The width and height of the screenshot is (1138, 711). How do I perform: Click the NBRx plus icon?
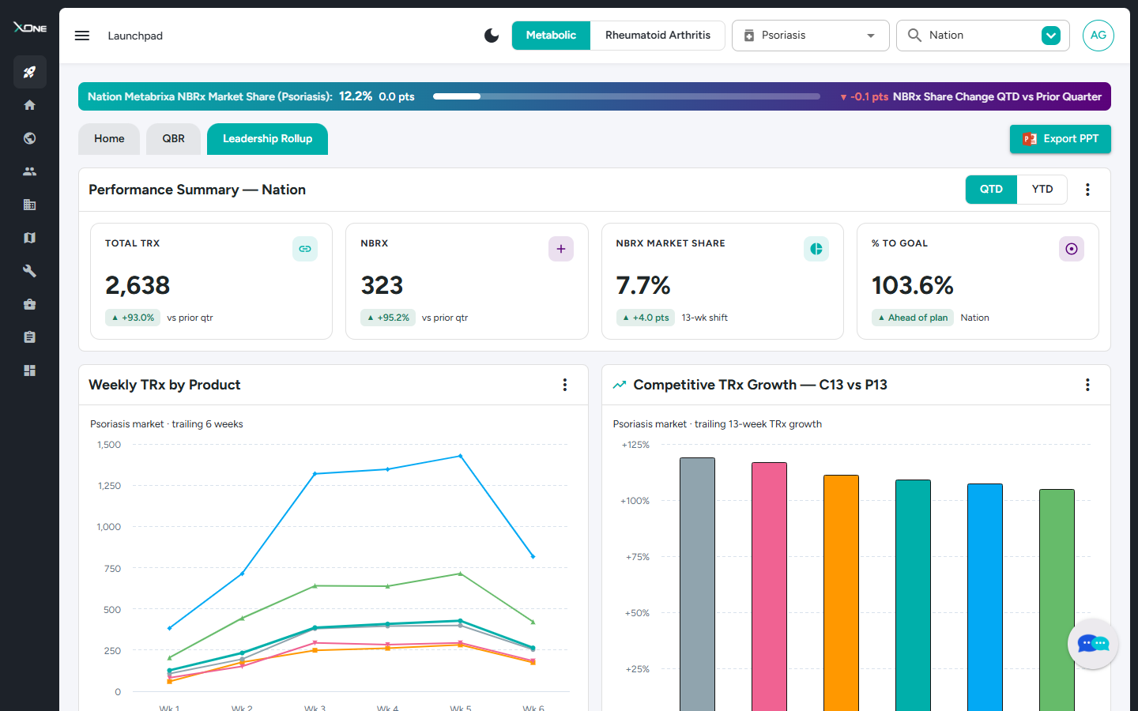pyautogui.click(x=561, y=249)
